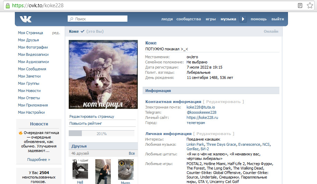Open люди in top navigation
The width and height of the screenshot is (317, 184).
click(167, 19)
